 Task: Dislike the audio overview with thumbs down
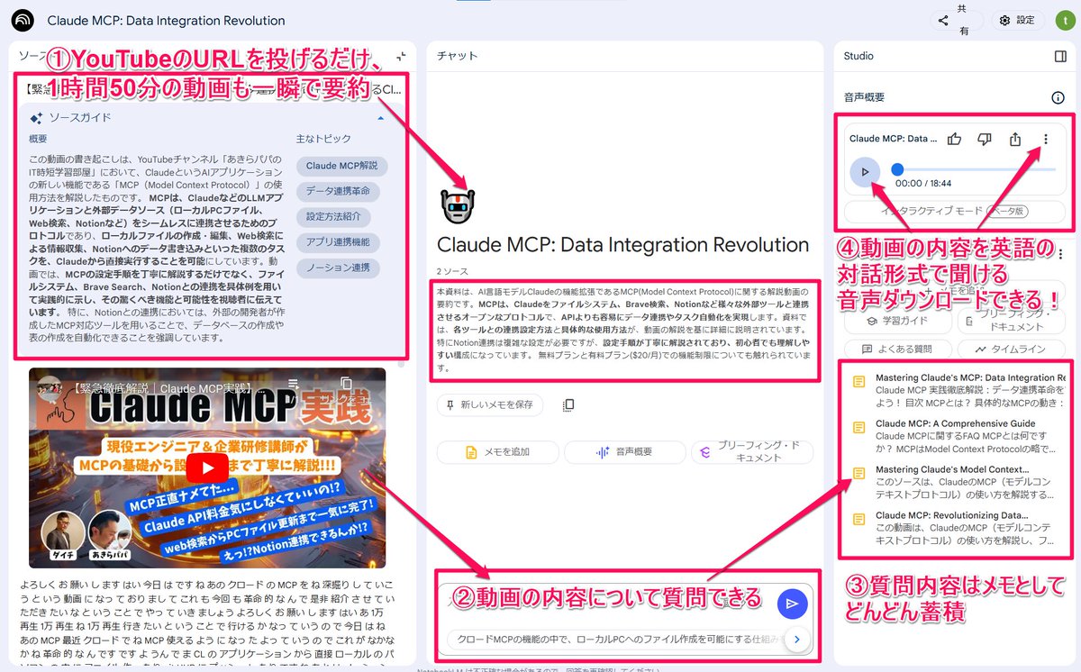pos(985,139)
